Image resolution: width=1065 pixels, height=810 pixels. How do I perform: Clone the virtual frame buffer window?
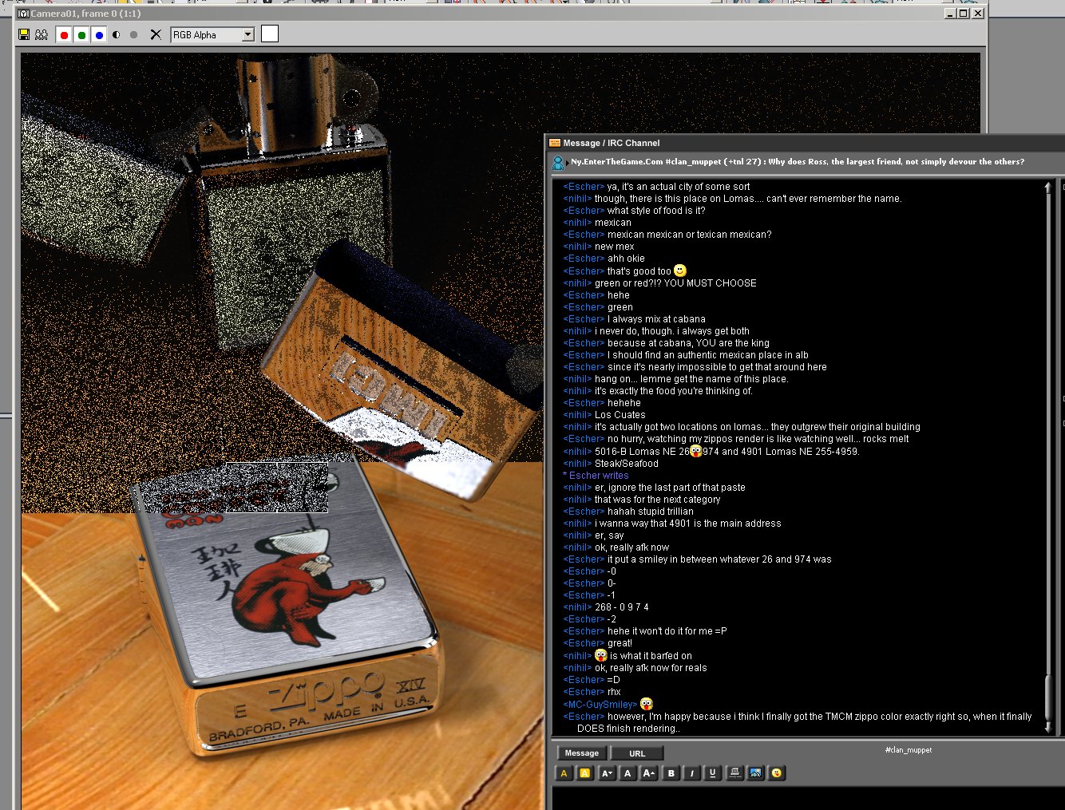coord(42,34)
